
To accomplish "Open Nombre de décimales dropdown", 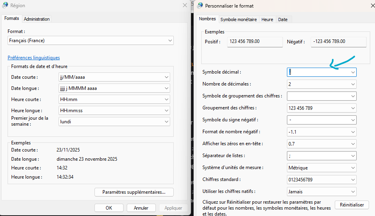I will tap(322, 84).
